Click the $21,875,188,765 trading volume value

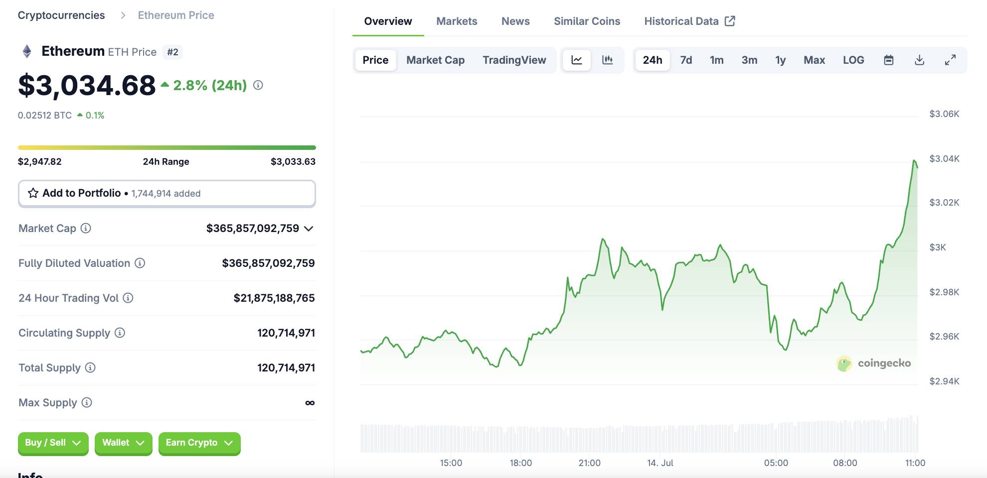click(274, 298)
